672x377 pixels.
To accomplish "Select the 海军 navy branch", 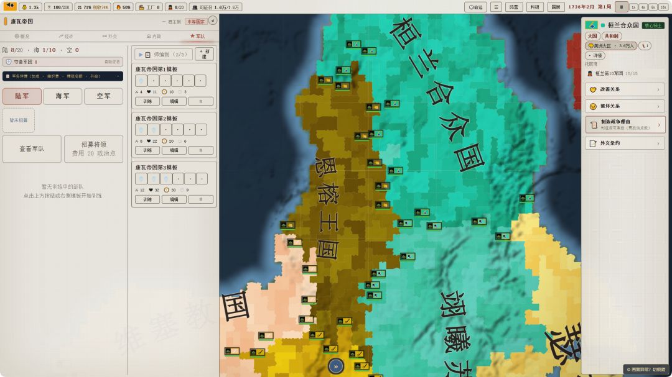I will 63,96.
